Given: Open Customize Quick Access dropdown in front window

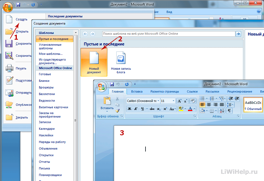Looking at the screenshot, I should pyautogui.click(x=135, y=84).
